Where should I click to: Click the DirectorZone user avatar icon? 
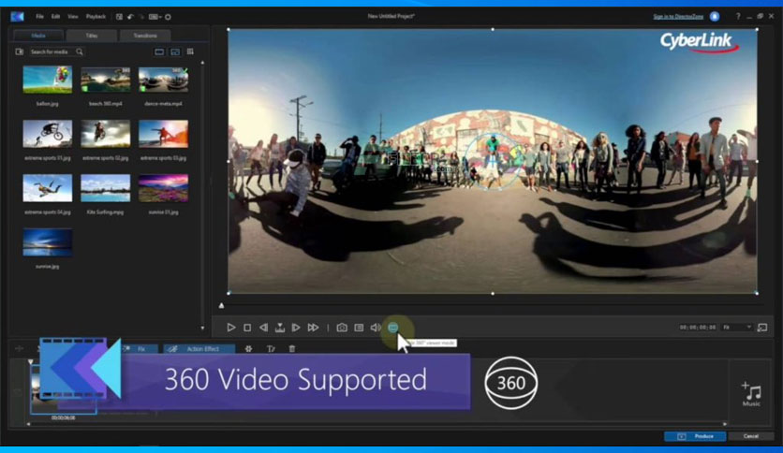coord(715,17)
